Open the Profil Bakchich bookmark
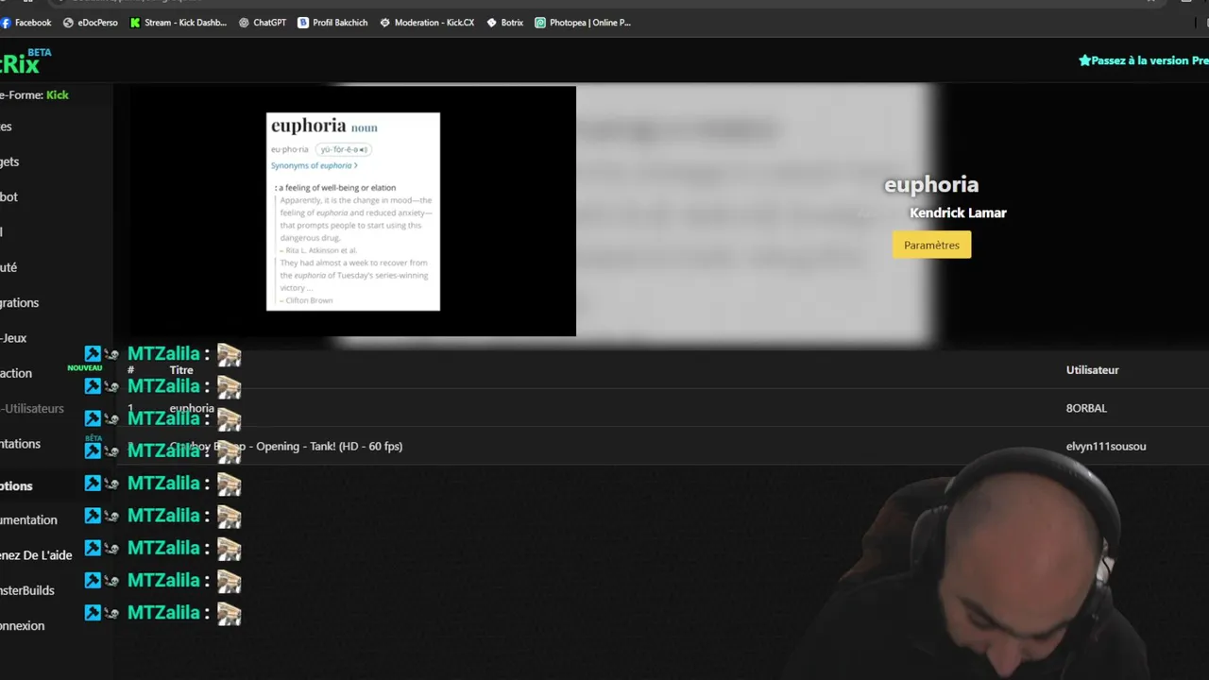The image size is (1209, 680). pyautogui.click(x=332, y=23)
